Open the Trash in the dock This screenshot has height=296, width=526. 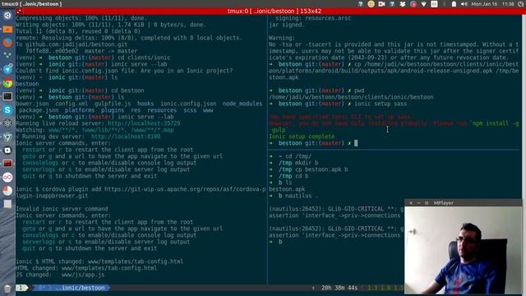(7, 289)
